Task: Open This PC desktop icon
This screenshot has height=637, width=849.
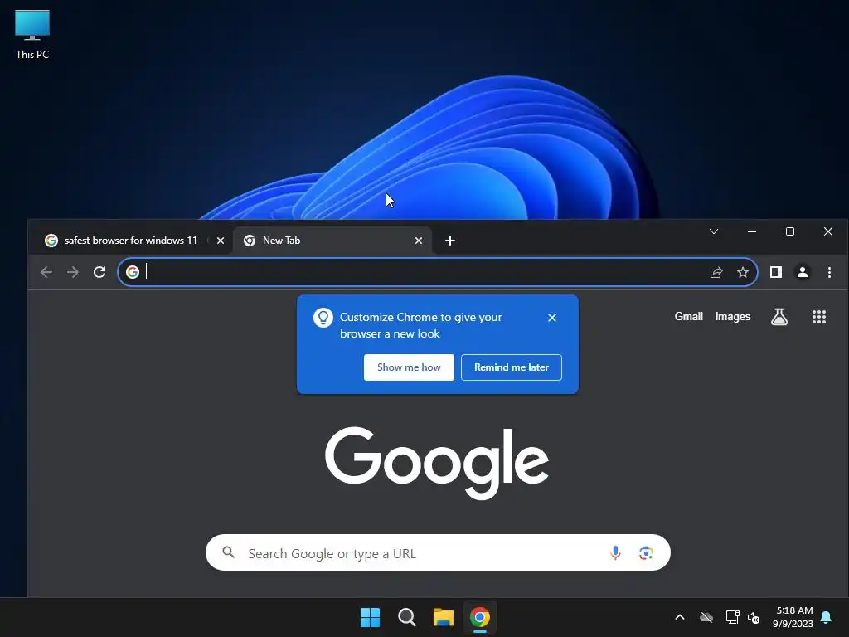Action: tap(32, 35)
